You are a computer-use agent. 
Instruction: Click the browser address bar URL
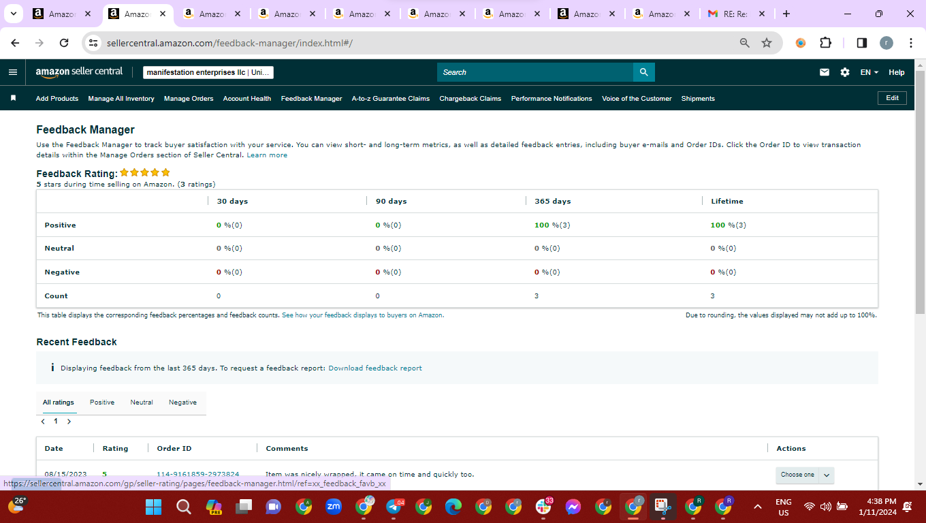[x=229, y=43]
